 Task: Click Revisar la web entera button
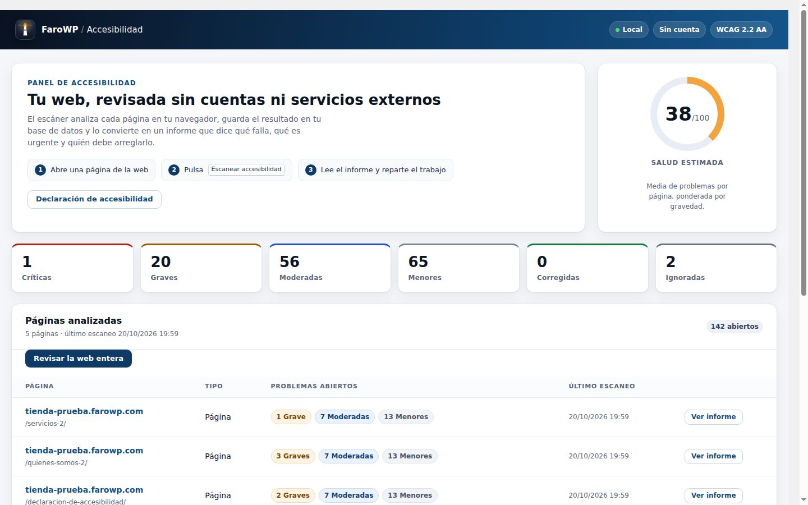[79, 359]
